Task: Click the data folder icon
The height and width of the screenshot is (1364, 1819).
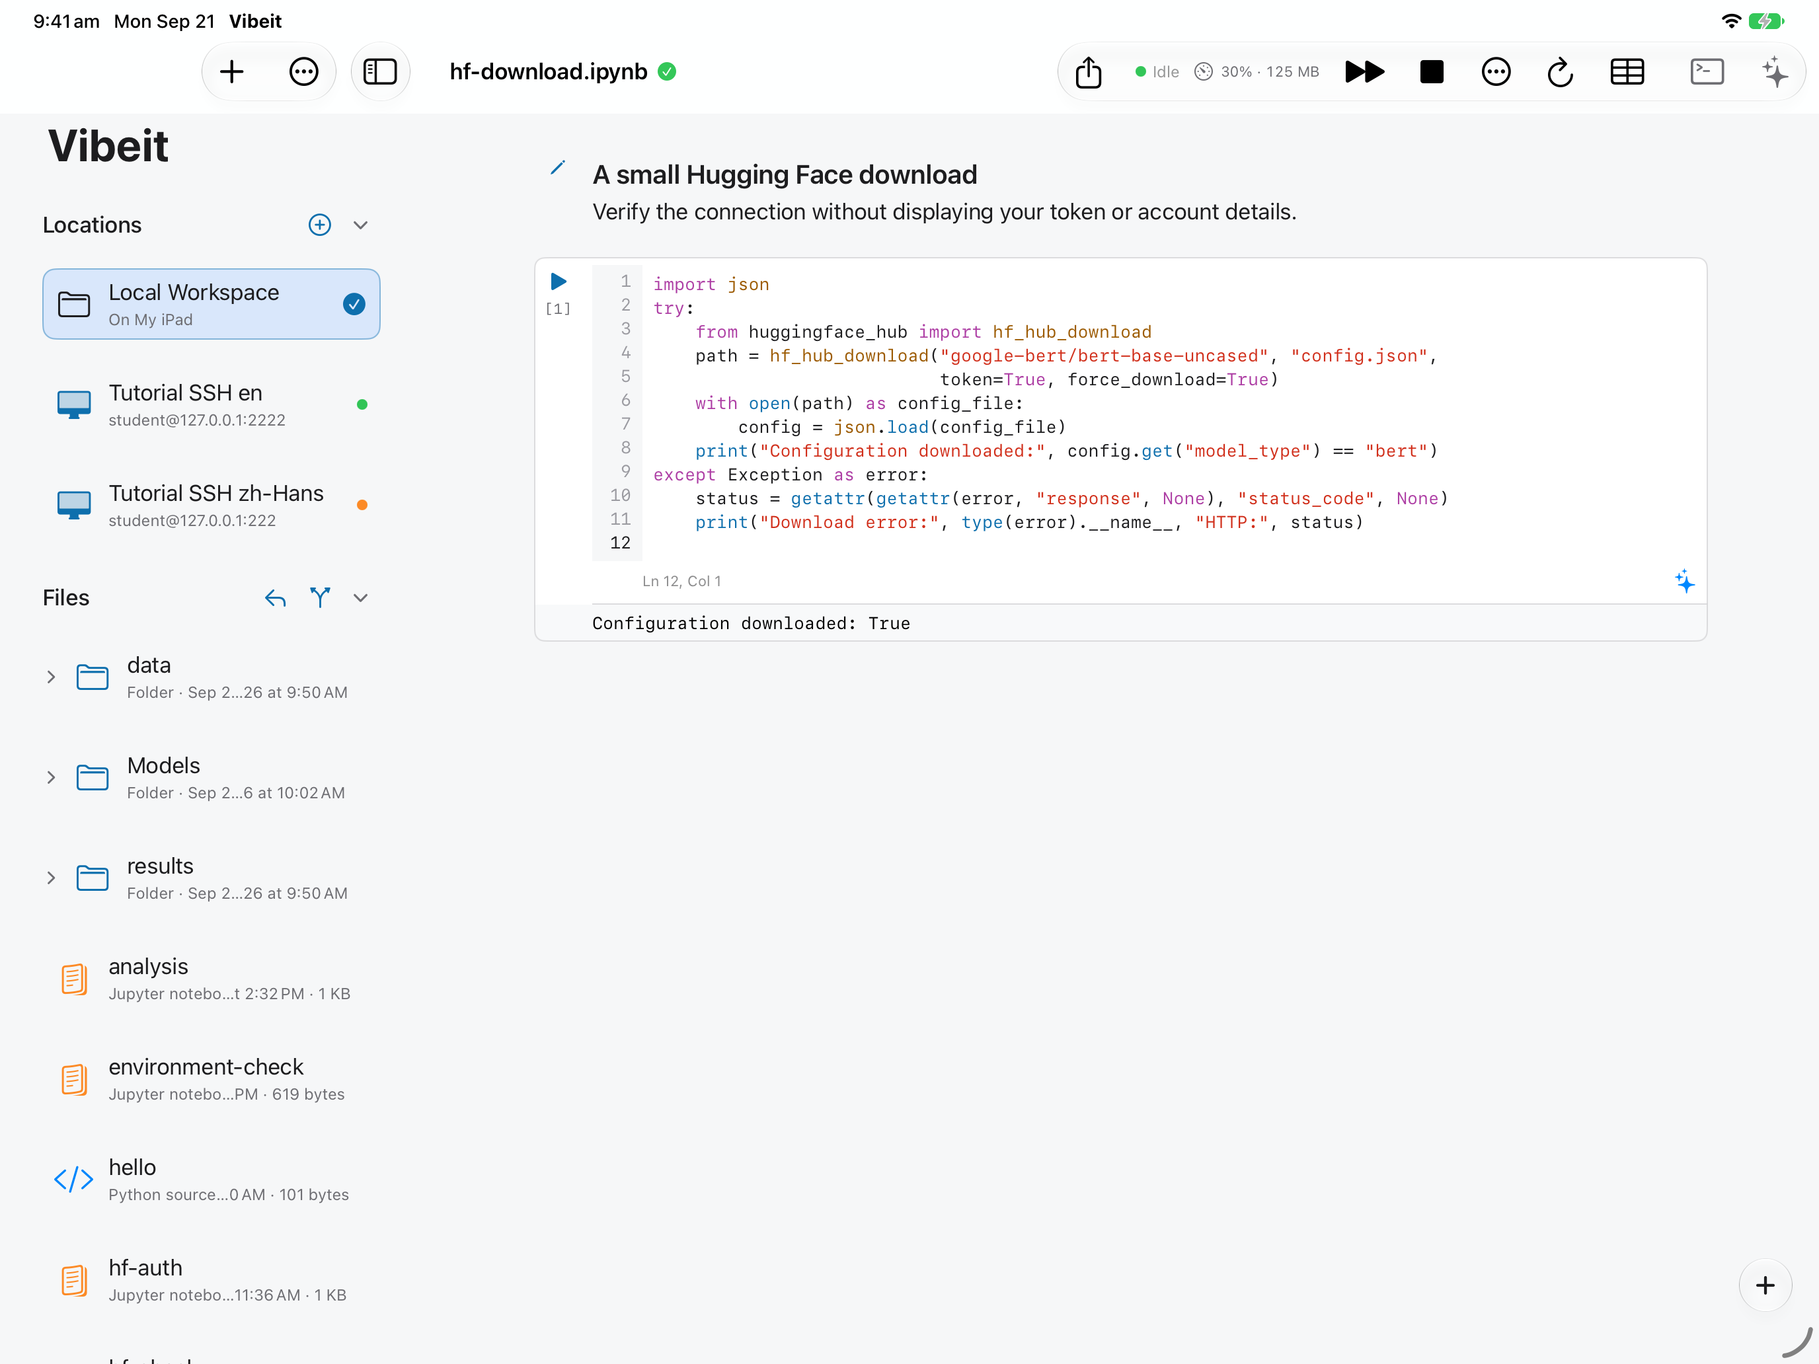Action: pyautogui.click(x=92, y=676)
